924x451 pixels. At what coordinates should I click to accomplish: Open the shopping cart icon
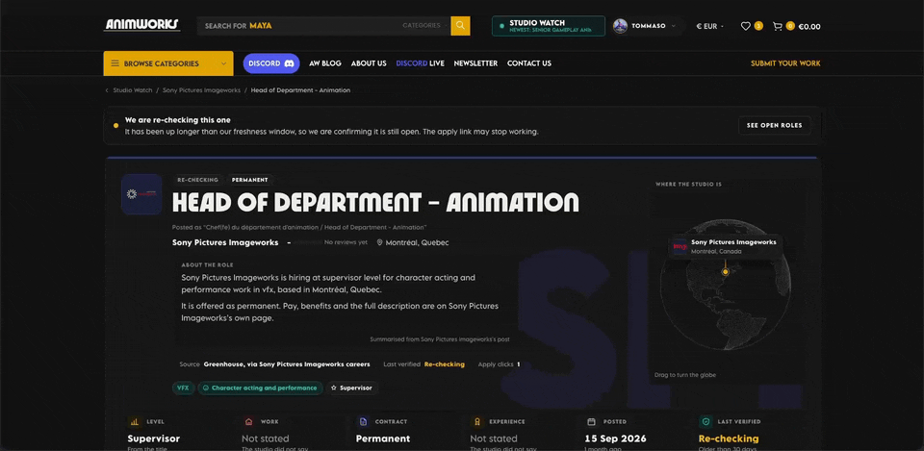click(778, 26)
